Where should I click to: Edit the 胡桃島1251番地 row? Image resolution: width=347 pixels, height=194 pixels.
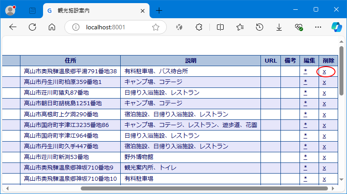305,103
